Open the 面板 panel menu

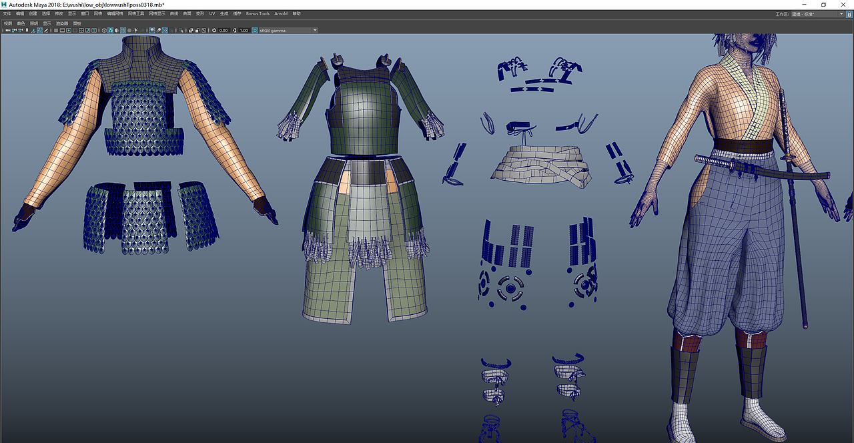click(x=77, y=23)
